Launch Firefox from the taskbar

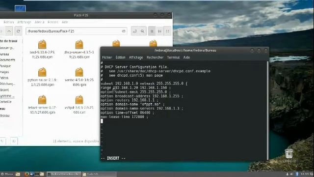(26, 174)
